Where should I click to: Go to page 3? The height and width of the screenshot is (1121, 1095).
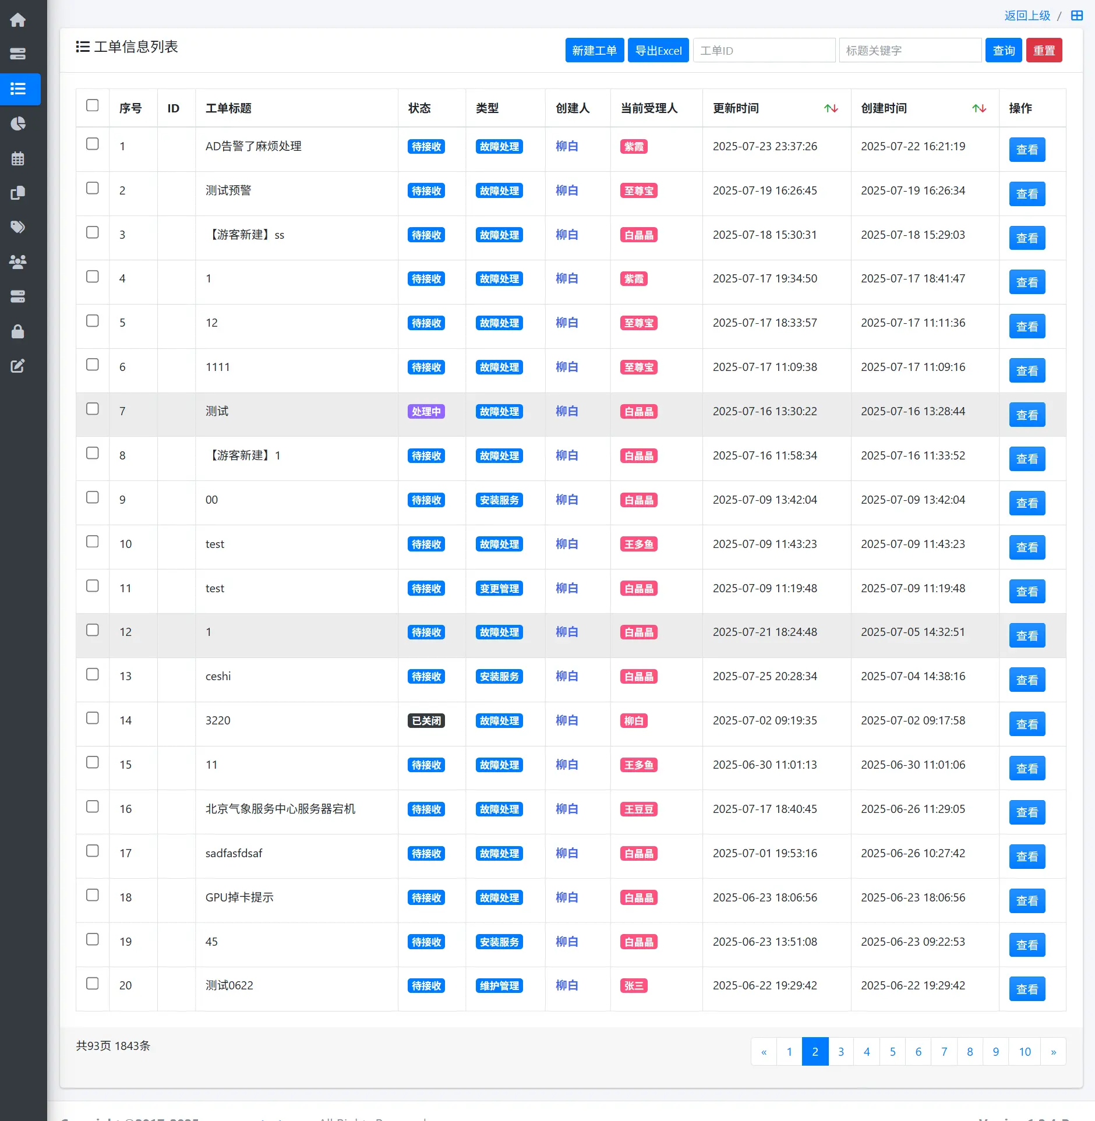841,1052
